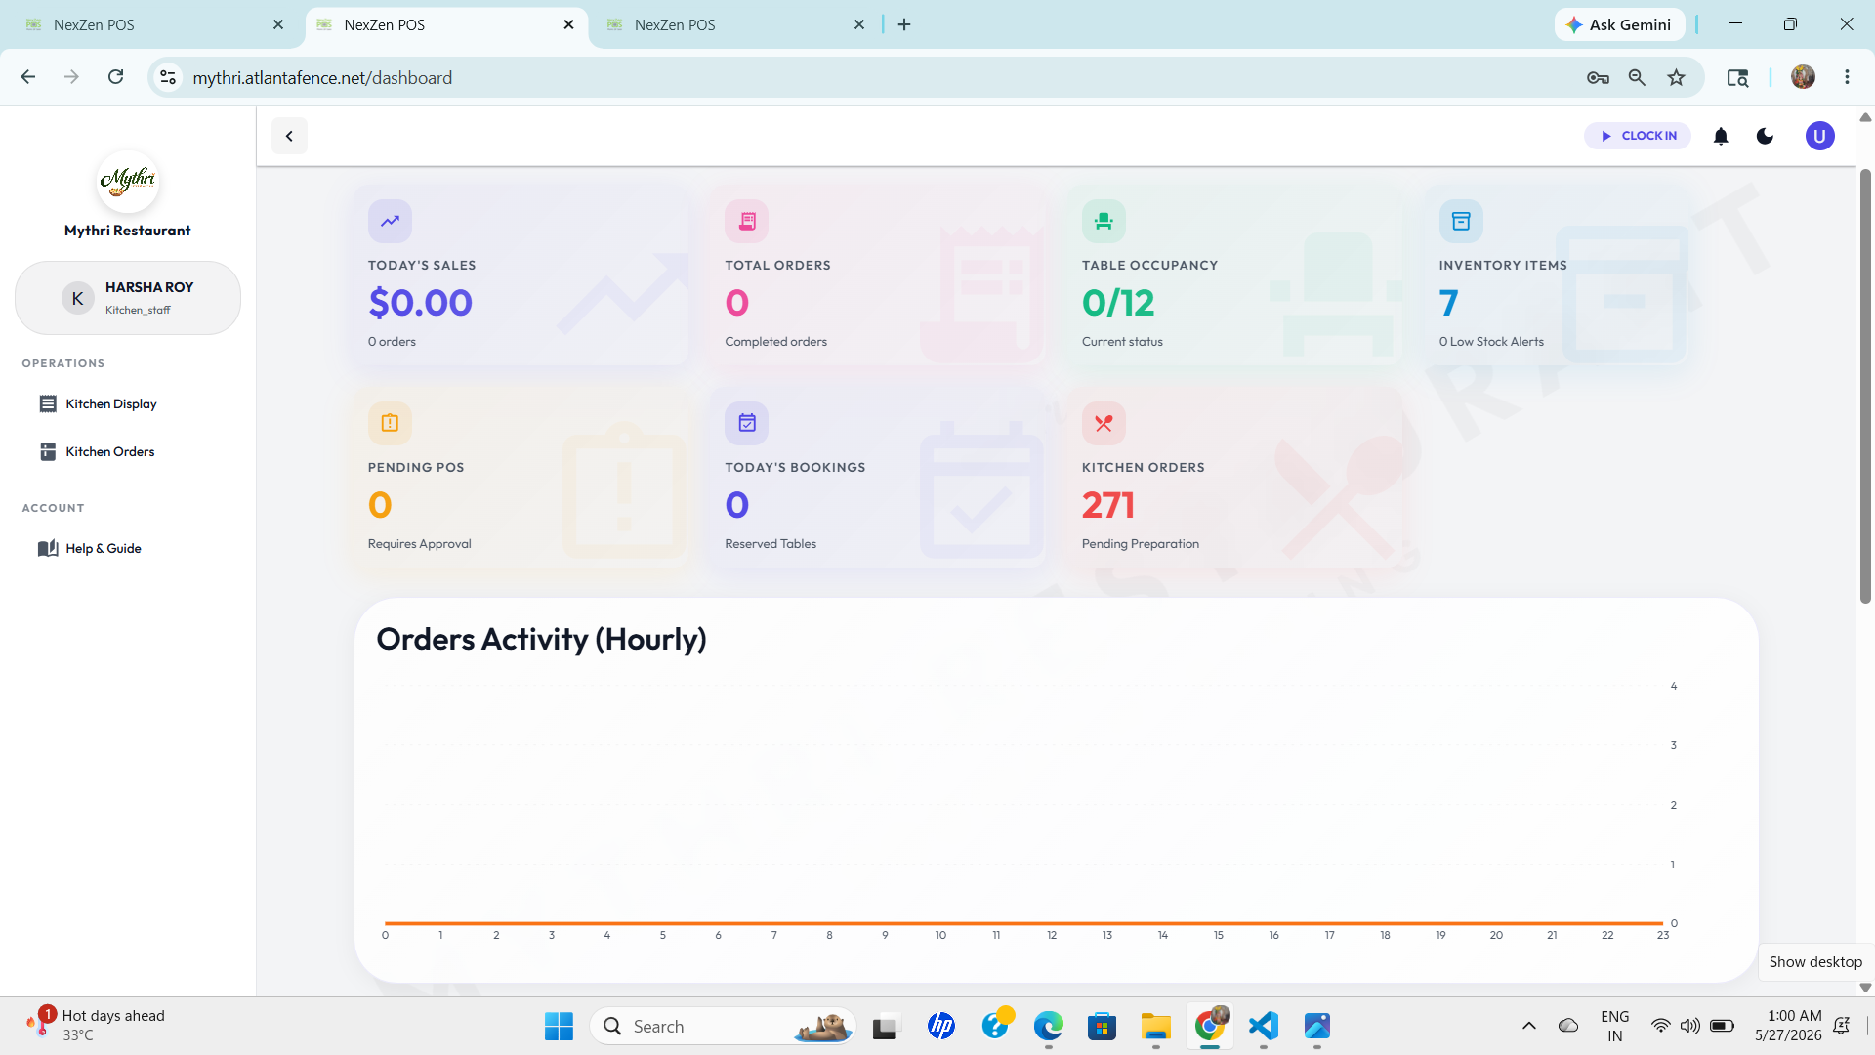Screen dimensions: 1875x1055
Task: Click the CLOCK IN button
Action: (x=1638, y=136)
